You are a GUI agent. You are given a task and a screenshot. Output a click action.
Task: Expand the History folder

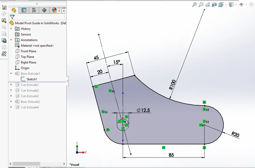11,29
